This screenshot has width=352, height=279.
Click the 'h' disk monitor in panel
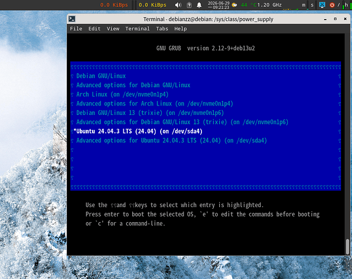[x=347, y=5]
